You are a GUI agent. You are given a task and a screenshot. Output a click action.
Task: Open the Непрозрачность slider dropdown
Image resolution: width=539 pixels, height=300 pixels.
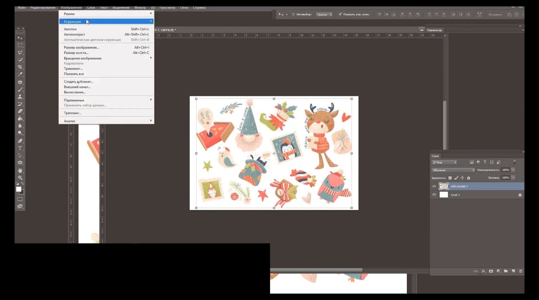click(513, 170)
